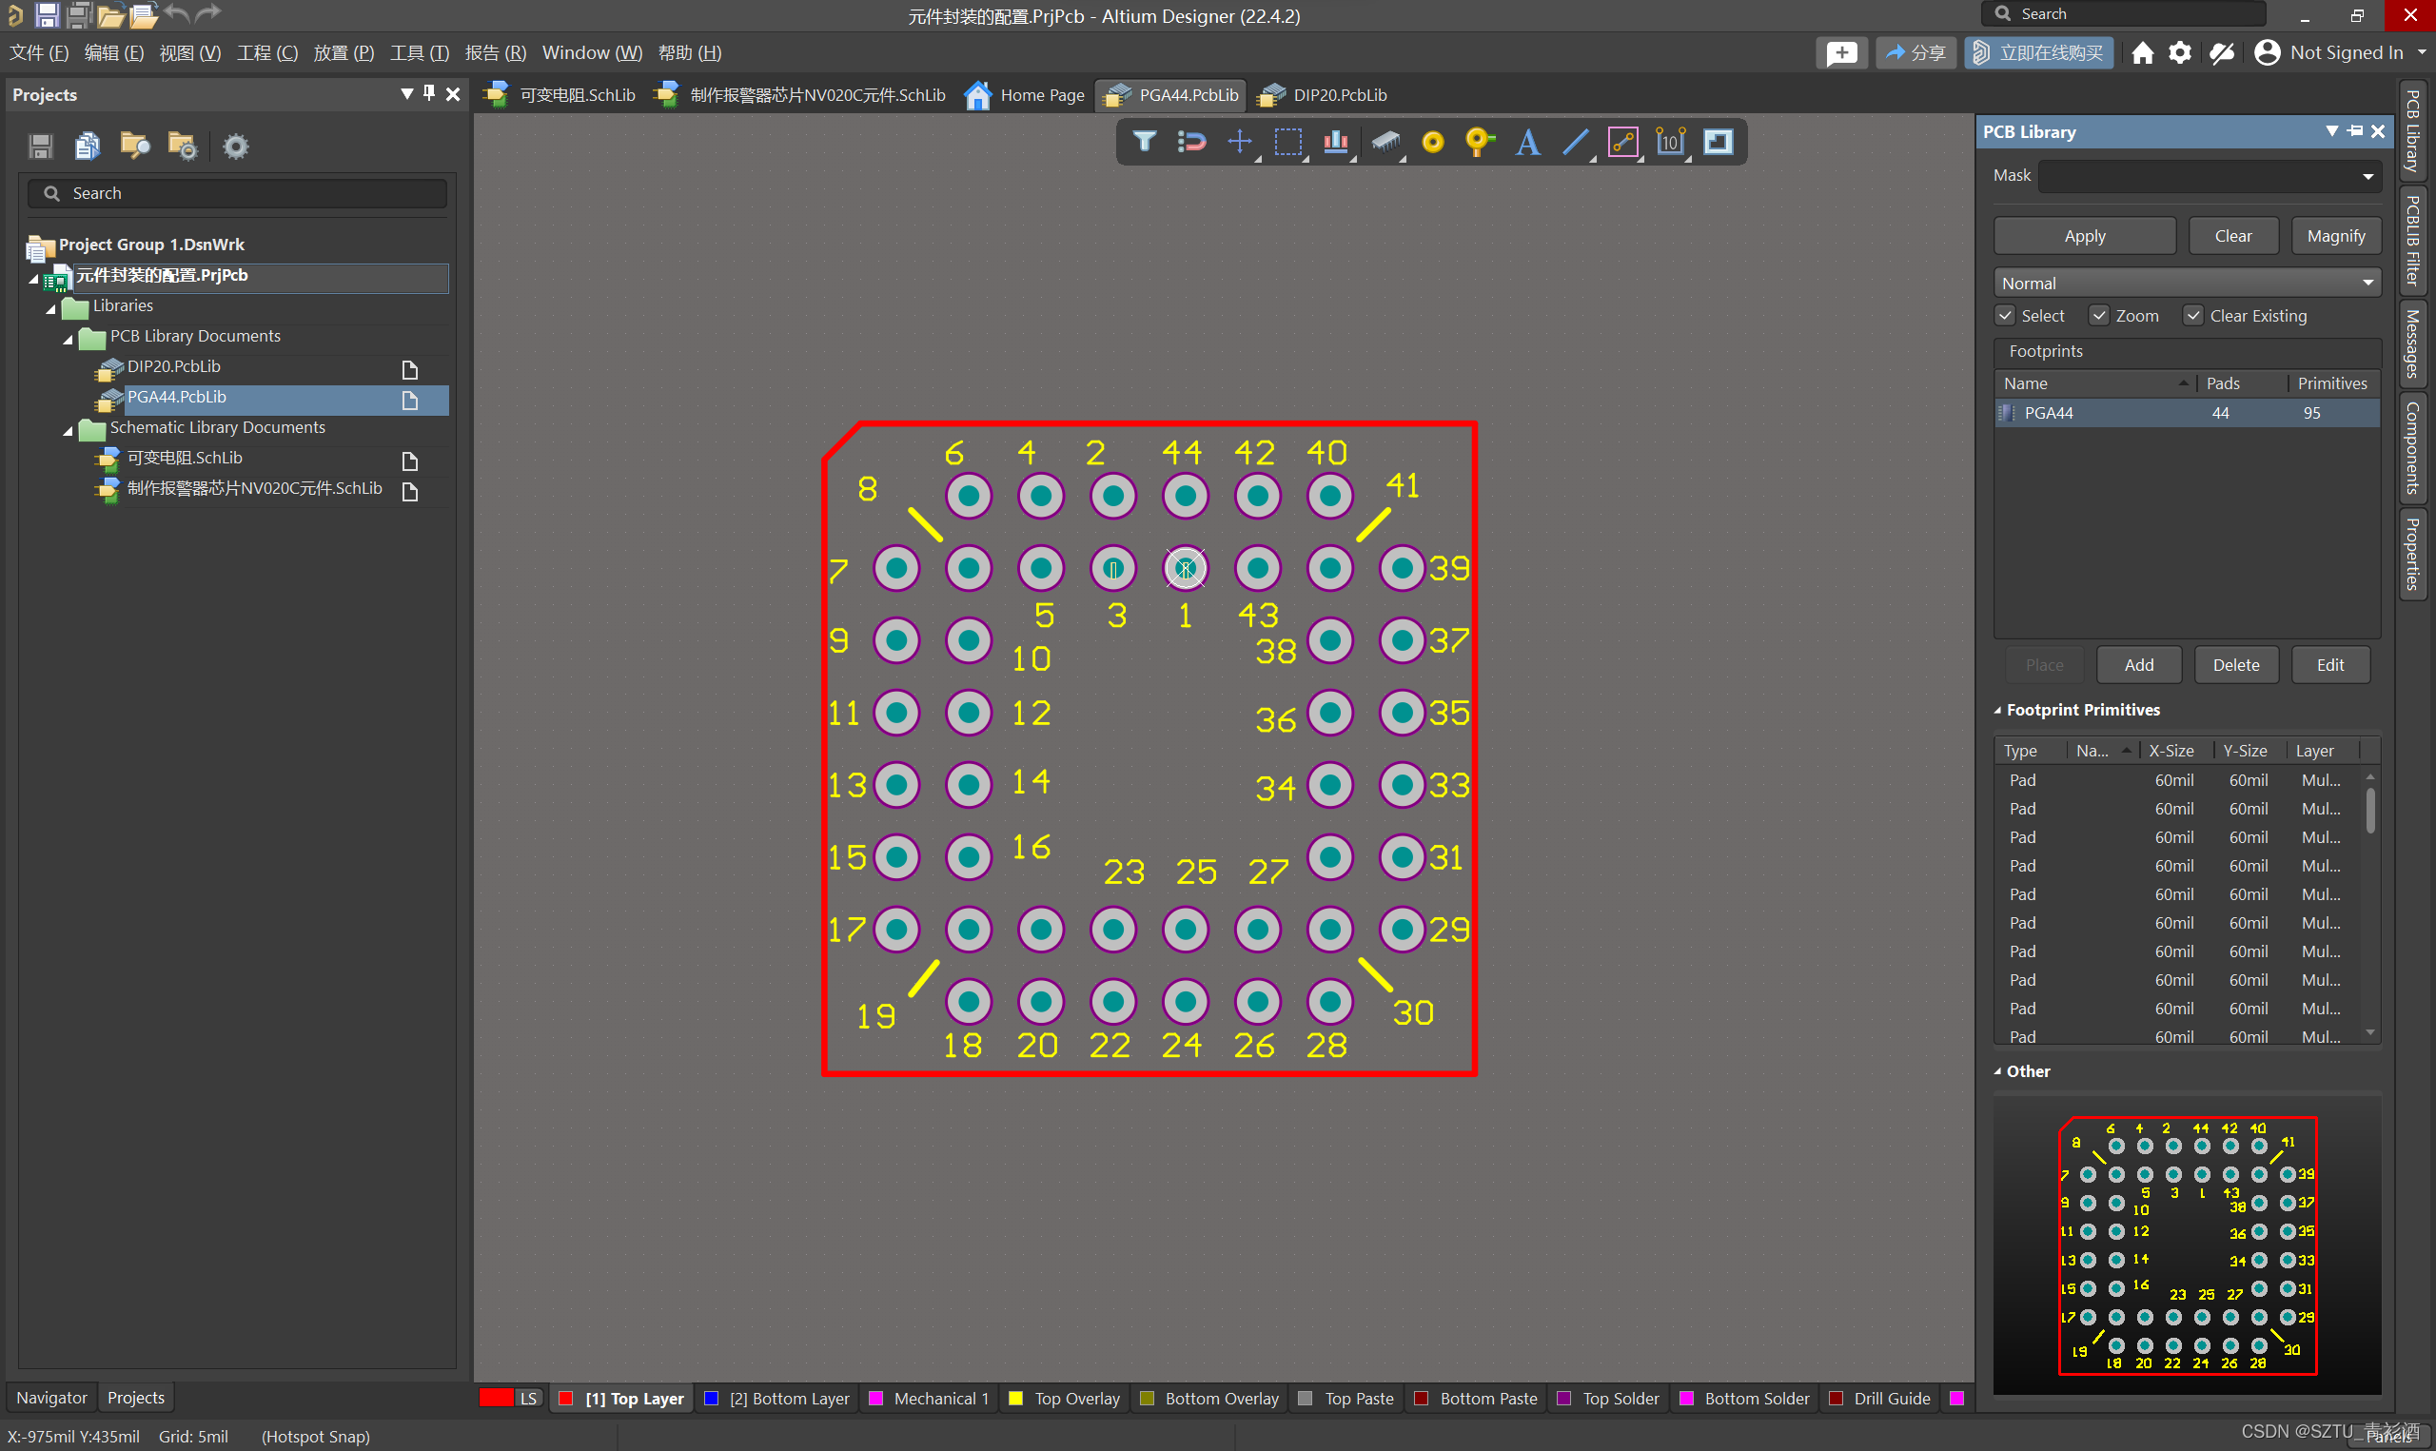Switch to the DIP20.PcbLib tab

click(x=1337, y=95)
